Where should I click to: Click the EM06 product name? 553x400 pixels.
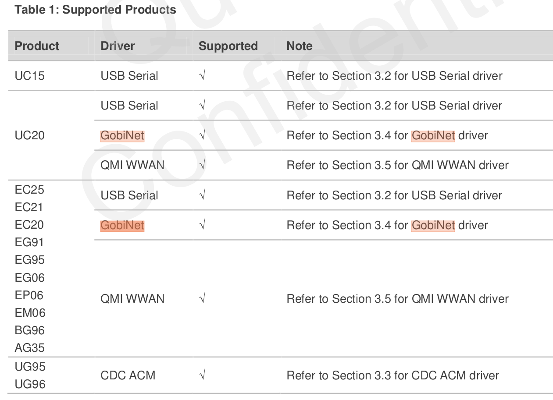[30, 313]
